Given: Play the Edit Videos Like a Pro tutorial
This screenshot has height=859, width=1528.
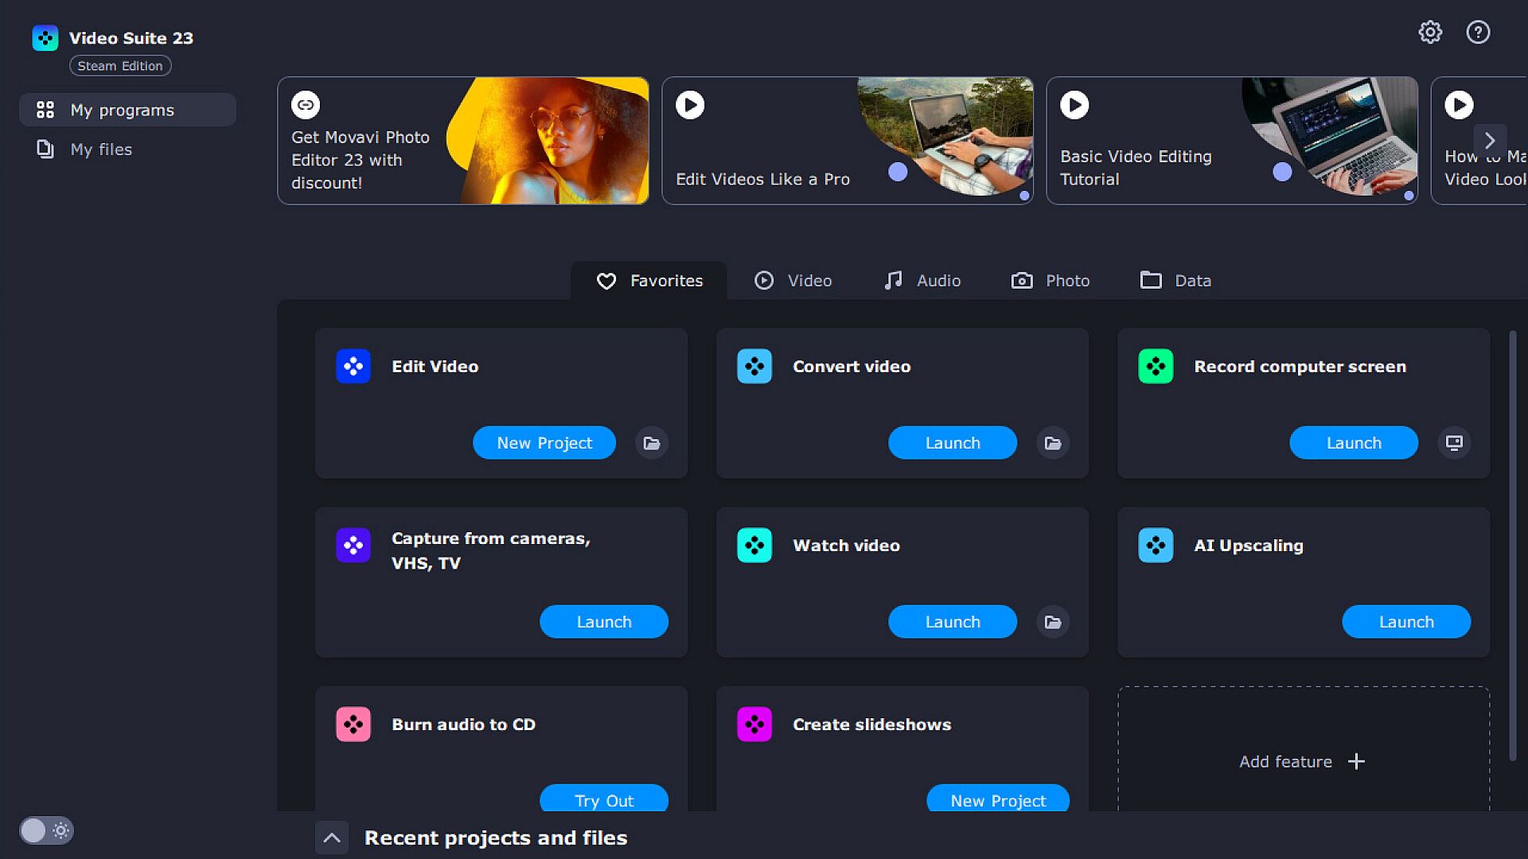Looking at the screenshot, I should tap(690, 105).
